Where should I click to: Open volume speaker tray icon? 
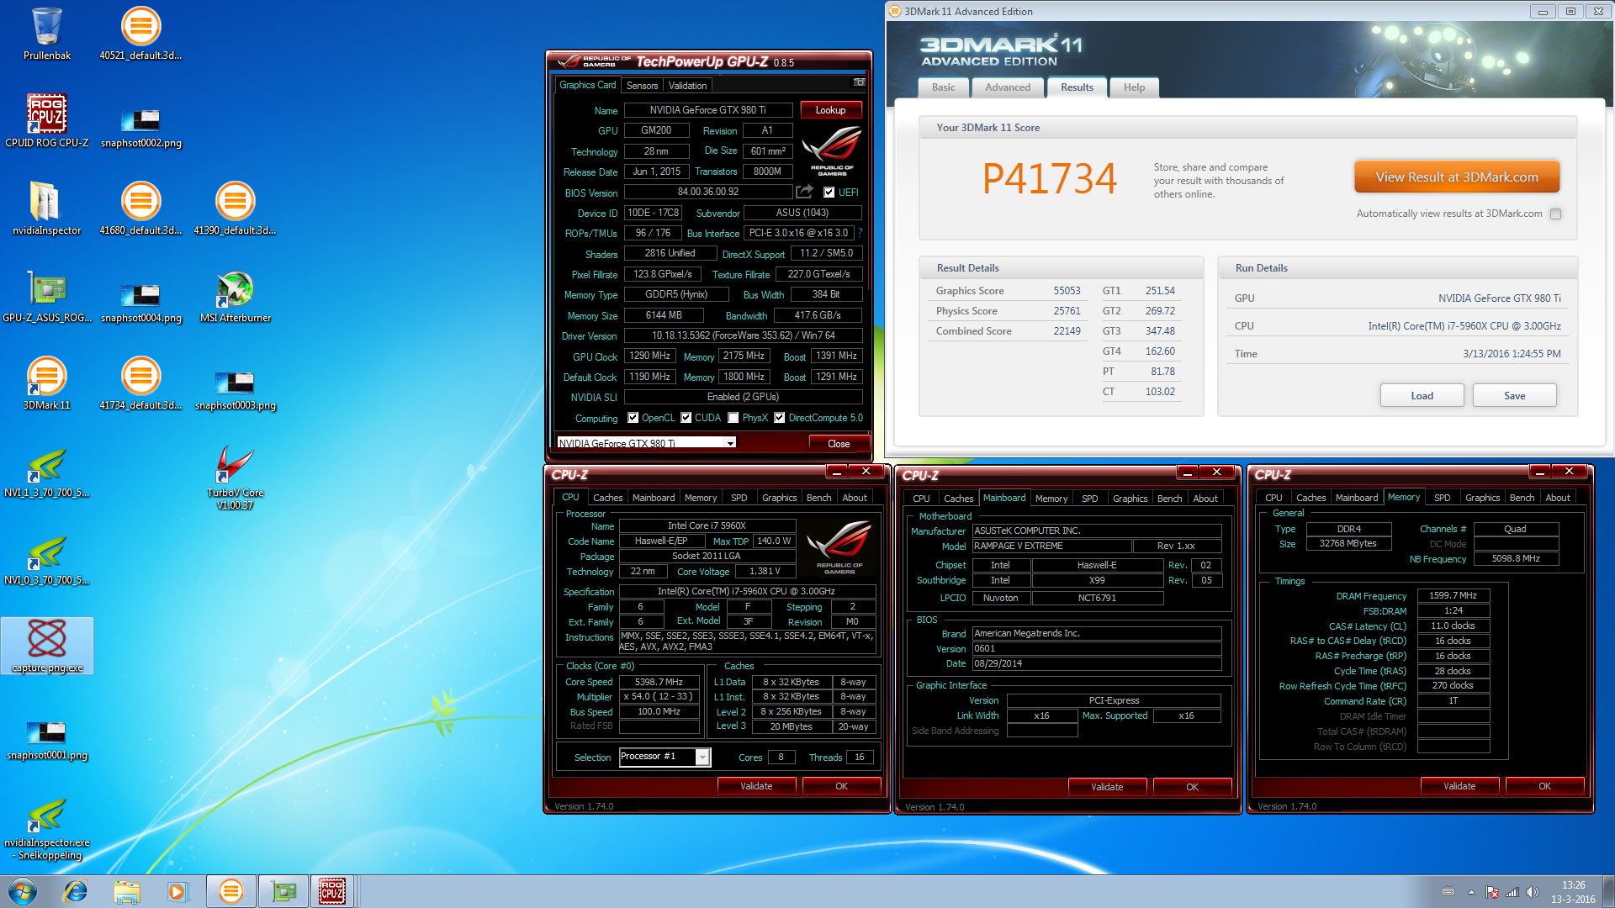[x=1532, y=892]
